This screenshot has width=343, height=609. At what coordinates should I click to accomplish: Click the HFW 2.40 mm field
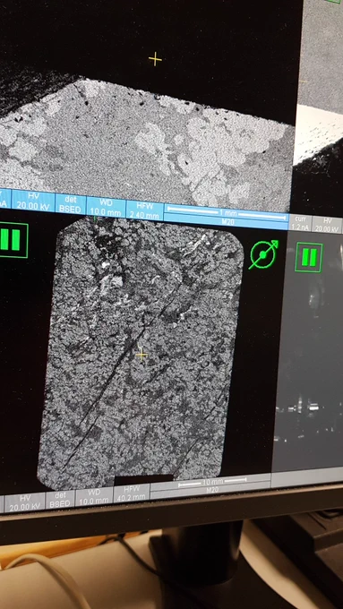pyautogui.click(x=144, y=210)
